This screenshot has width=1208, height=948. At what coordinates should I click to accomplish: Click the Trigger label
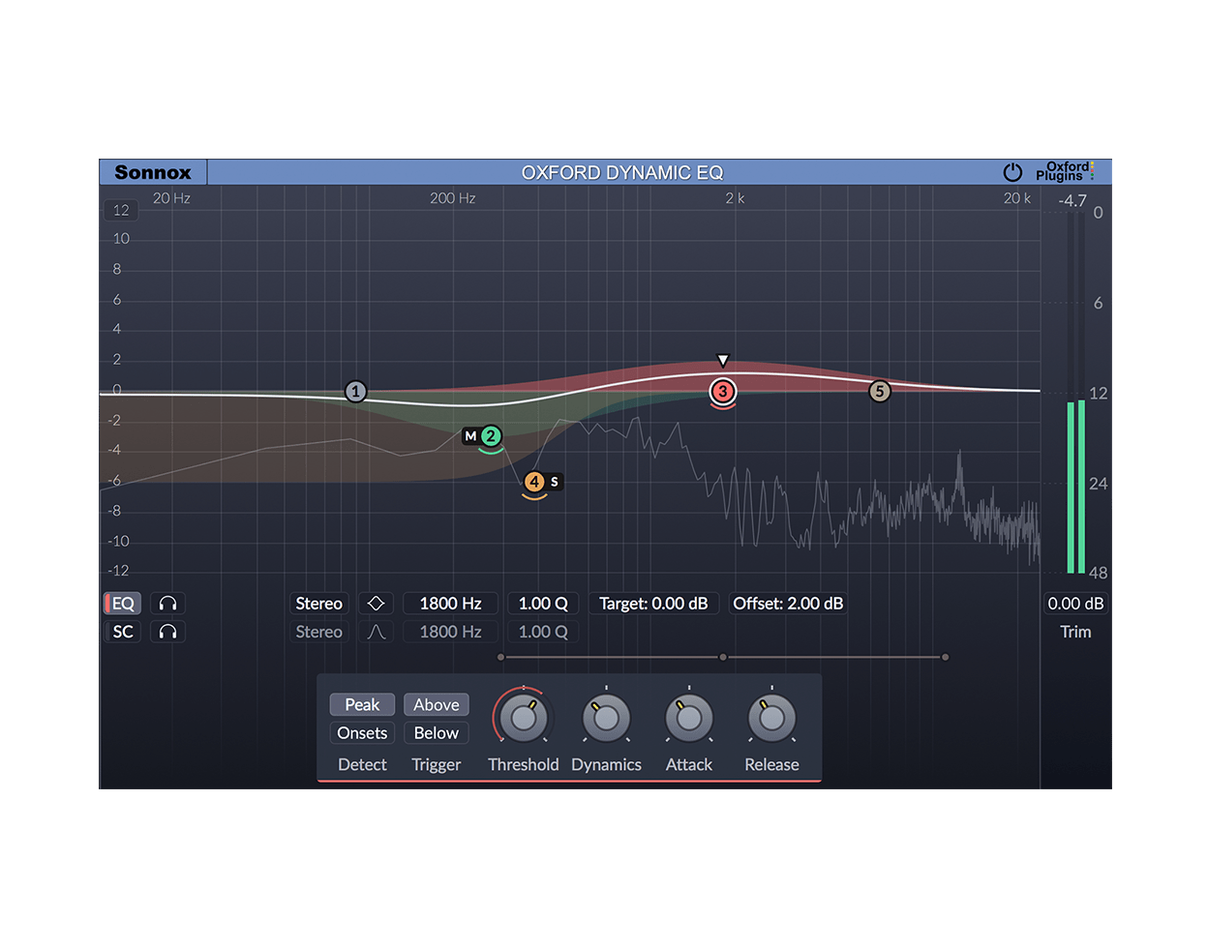pos(437,765)
